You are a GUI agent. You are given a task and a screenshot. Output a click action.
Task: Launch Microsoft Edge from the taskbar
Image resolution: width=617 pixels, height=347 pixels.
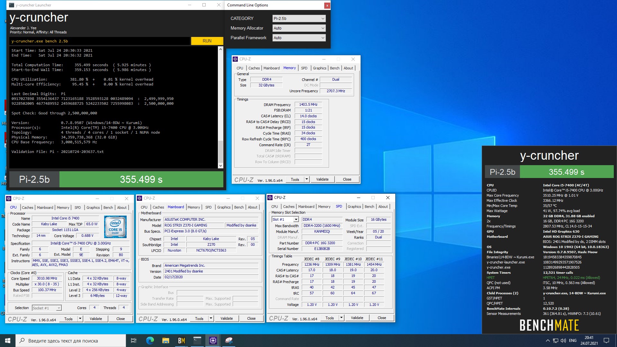coord(150,341)
